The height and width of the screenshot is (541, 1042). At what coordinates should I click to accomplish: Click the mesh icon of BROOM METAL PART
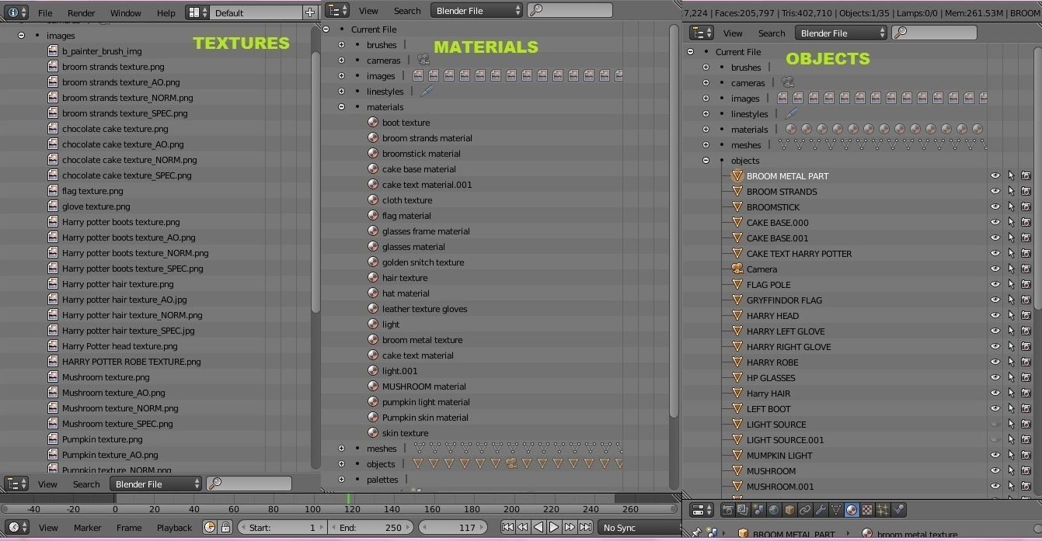click(737, 176)
